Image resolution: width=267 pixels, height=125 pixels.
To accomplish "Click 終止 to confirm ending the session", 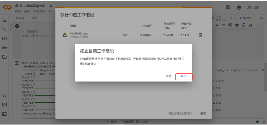I will click(x=184, y=76).
